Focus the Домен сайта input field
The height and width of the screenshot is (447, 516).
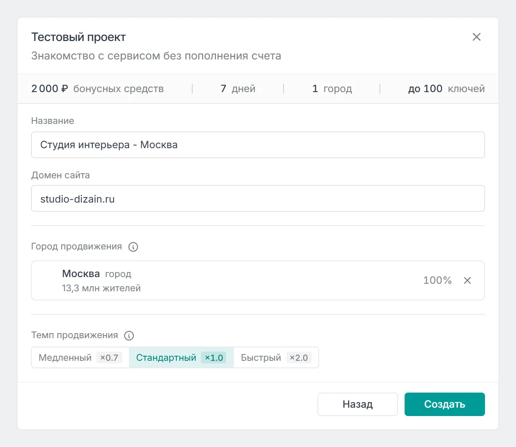258,198
